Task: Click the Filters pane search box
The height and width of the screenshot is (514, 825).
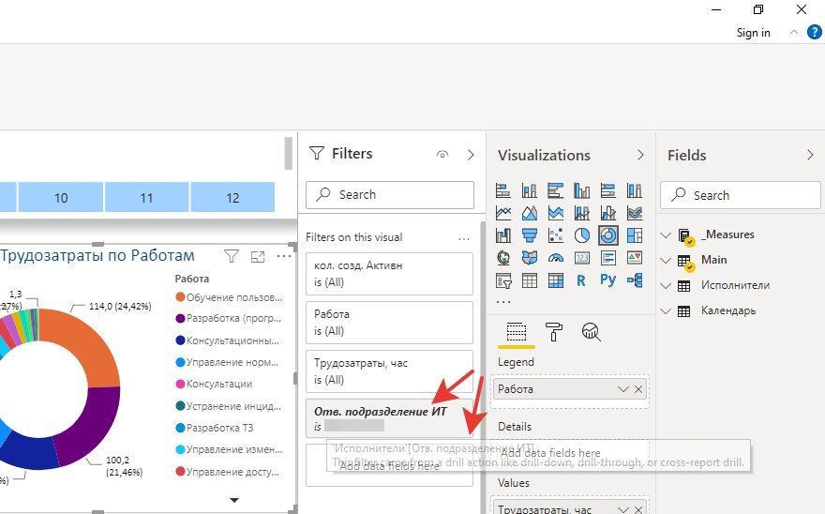Action: [x=389, y=195]
